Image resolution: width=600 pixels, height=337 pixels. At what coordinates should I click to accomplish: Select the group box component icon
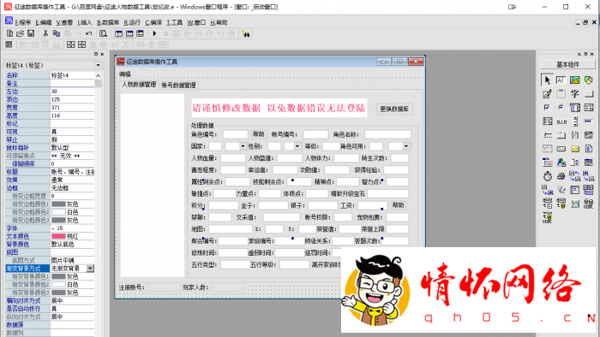(561, 93)
